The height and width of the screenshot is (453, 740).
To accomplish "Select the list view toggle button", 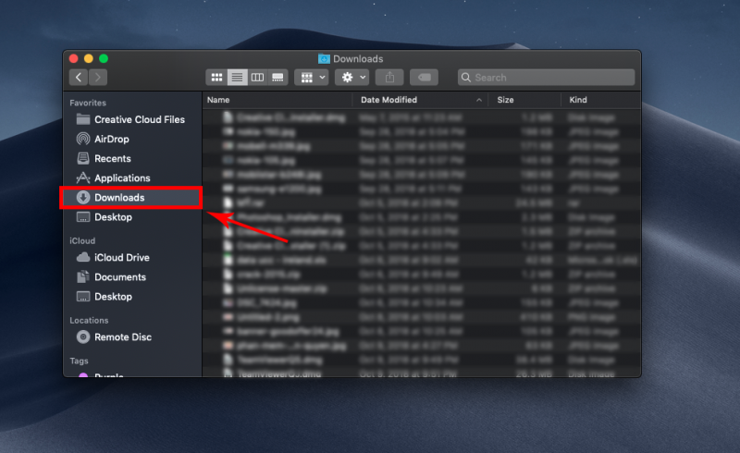I will click(237, 78).
